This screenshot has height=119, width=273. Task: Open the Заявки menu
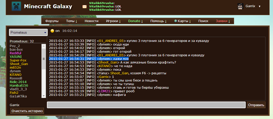[223, 21]
